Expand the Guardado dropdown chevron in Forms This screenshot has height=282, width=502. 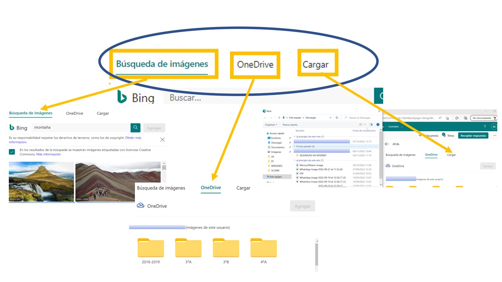coord(402,127)
